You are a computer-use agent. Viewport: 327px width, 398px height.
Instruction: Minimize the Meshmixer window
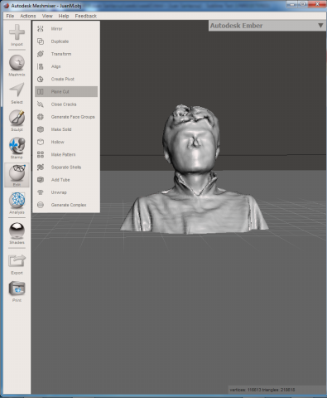pos(292,4)
